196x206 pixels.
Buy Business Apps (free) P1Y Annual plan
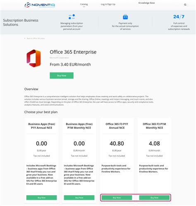tap(41, 198)
